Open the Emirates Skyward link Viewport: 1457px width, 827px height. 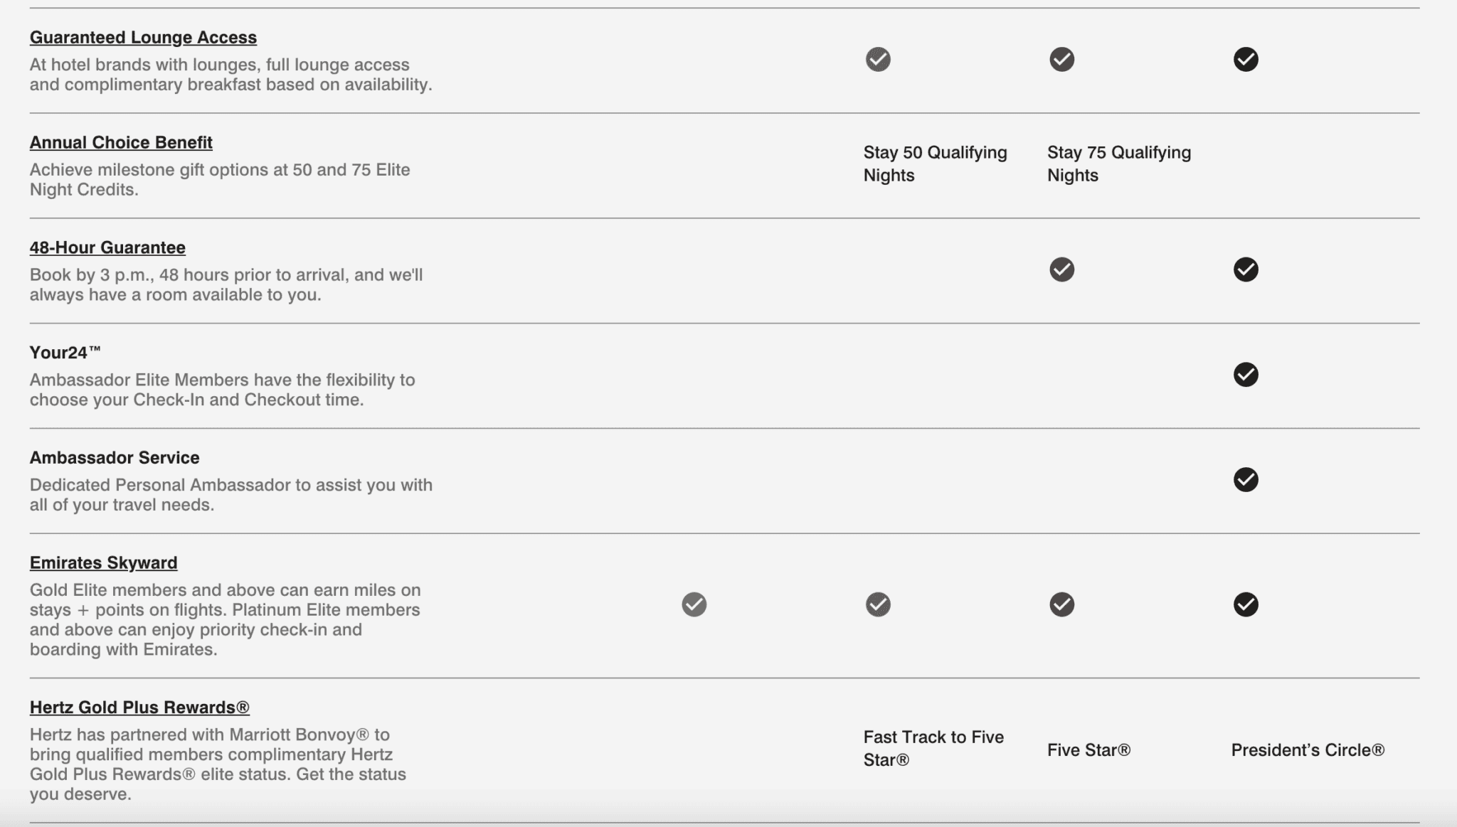click(x=103, y=562)
